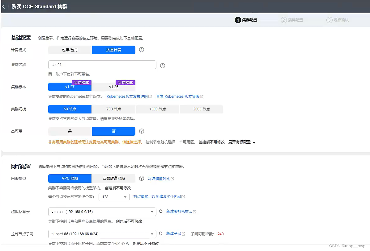Open the help tip beside 计费模式
Image resolution: width=370 pixels, height=251 pixels.
(x=141, y=50)
